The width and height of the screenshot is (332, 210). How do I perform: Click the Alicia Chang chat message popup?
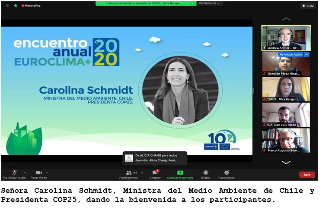pos(155,158)
